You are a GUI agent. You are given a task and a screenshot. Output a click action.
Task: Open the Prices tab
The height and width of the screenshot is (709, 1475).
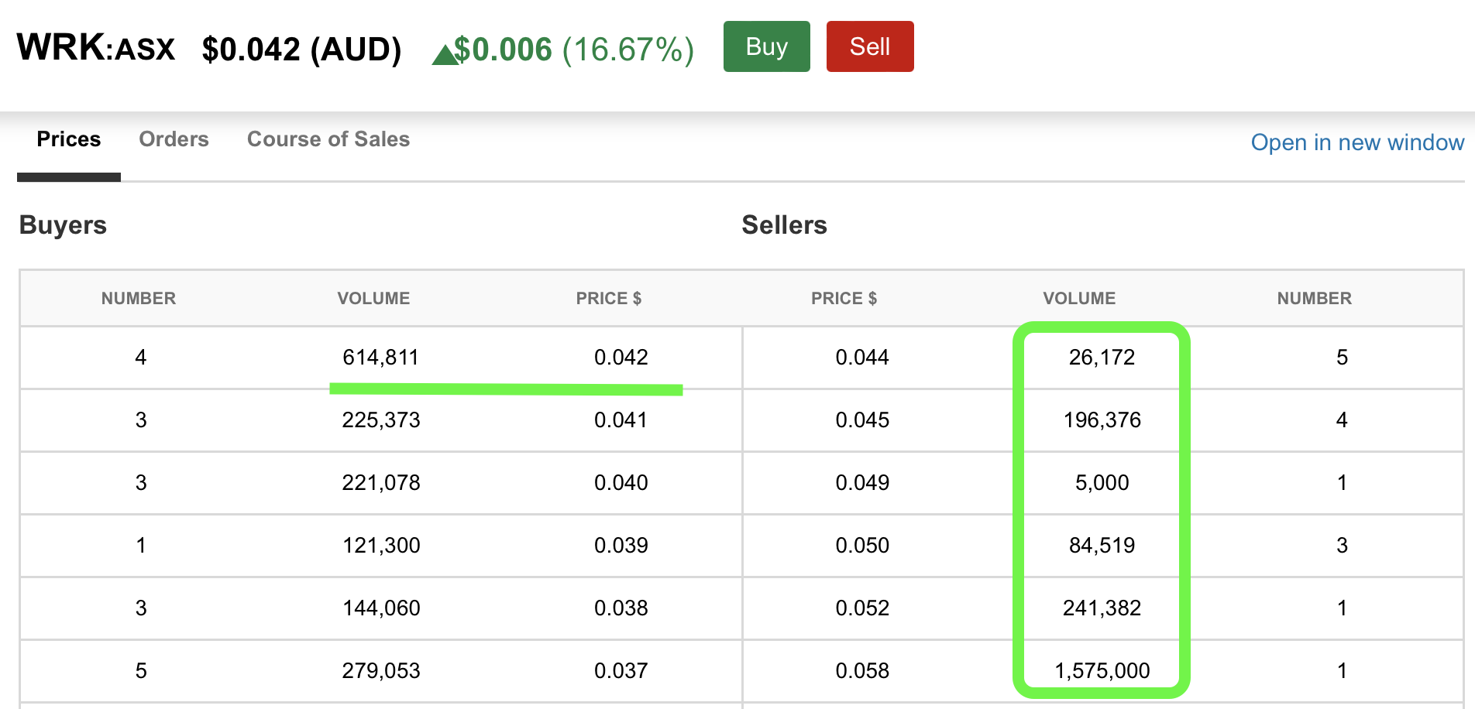[x=69, y=139]
